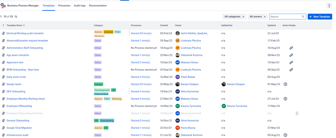Click the clock icon for Employee Monthly Worklog check

click(285, 99)
